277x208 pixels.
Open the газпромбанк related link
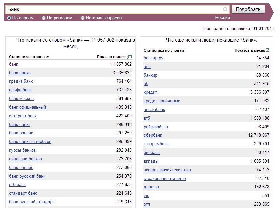[x=156, y=144]
